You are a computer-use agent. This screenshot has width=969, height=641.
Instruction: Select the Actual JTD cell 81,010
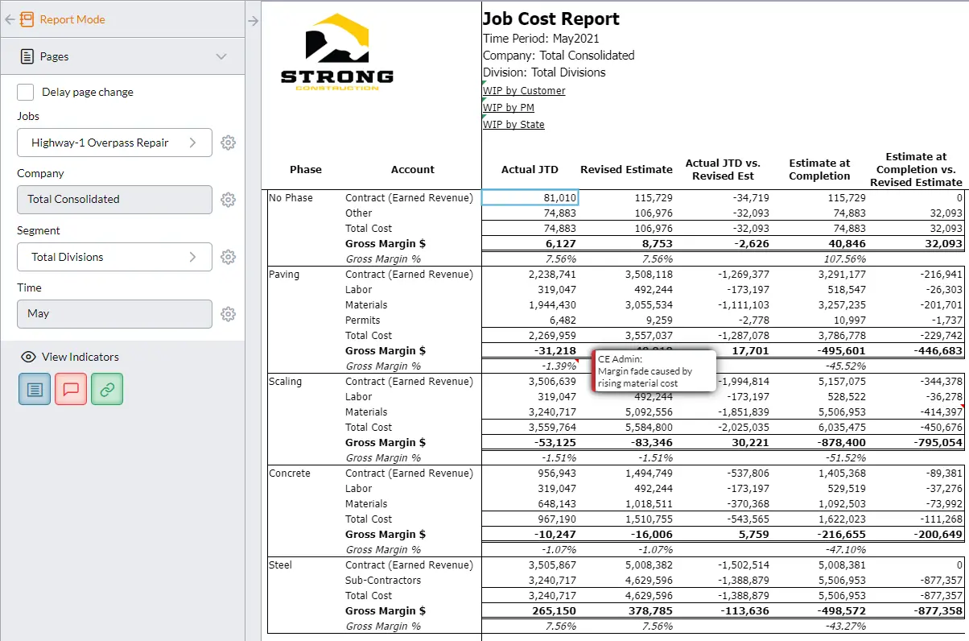530,197
